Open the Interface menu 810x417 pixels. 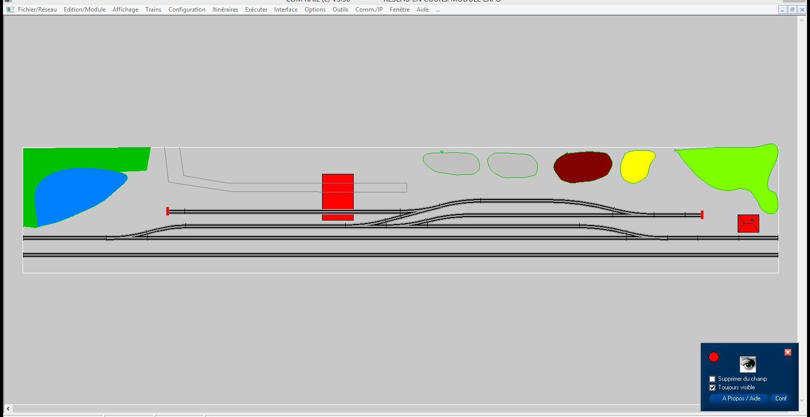coord(286,10)
